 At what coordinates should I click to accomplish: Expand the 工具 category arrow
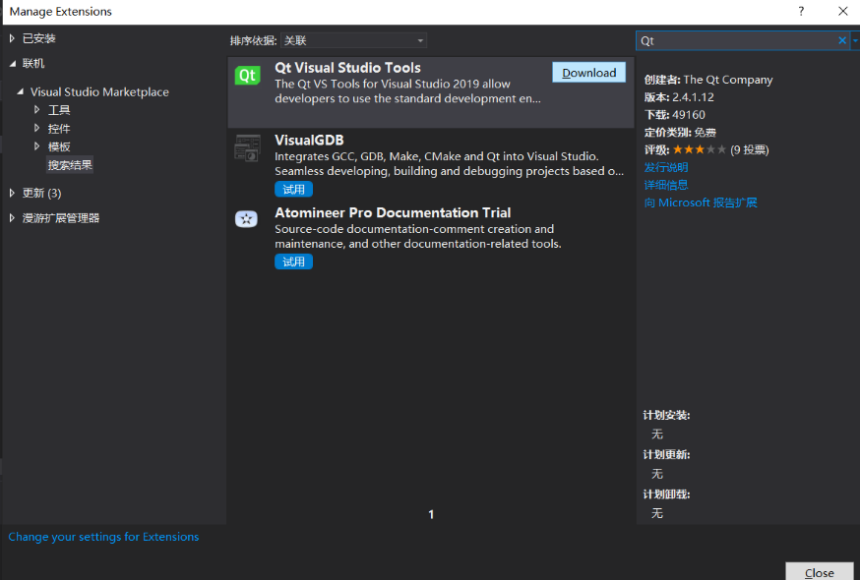coord(36,110)
